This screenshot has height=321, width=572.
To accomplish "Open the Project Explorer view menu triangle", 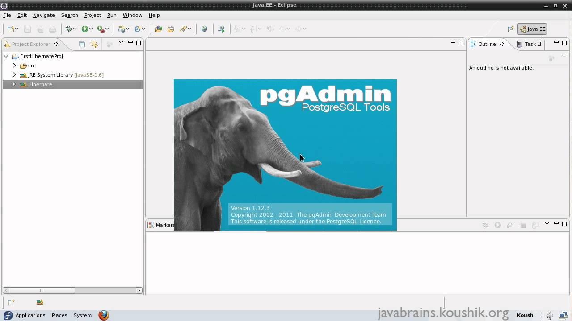I will pos(121,43).
